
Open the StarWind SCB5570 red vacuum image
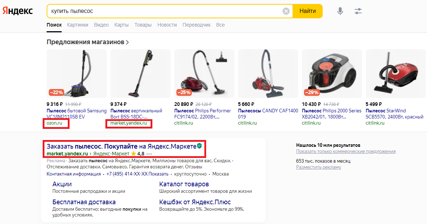tap(396, 74)
